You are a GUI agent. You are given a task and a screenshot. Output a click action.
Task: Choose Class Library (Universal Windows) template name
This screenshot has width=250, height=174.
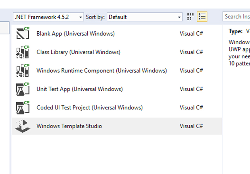coord(78,52)
